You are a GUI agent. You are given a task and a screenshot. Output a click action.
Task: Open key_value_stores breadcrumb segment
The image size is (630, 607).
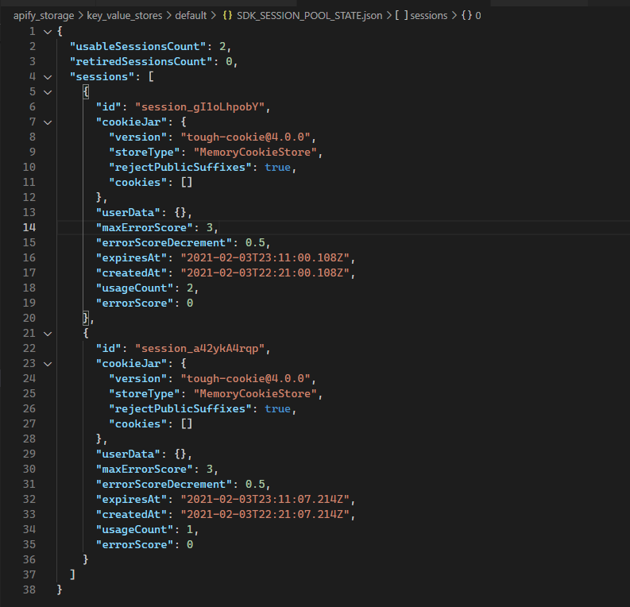[125, 16]
